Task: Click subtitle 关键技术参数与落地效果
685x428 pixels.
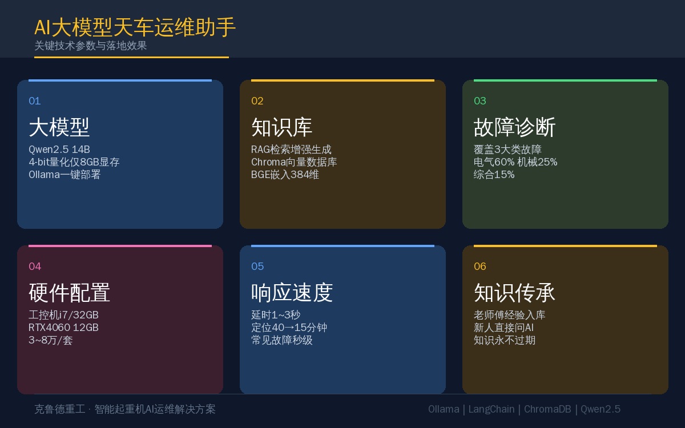Action: point(91,46)
